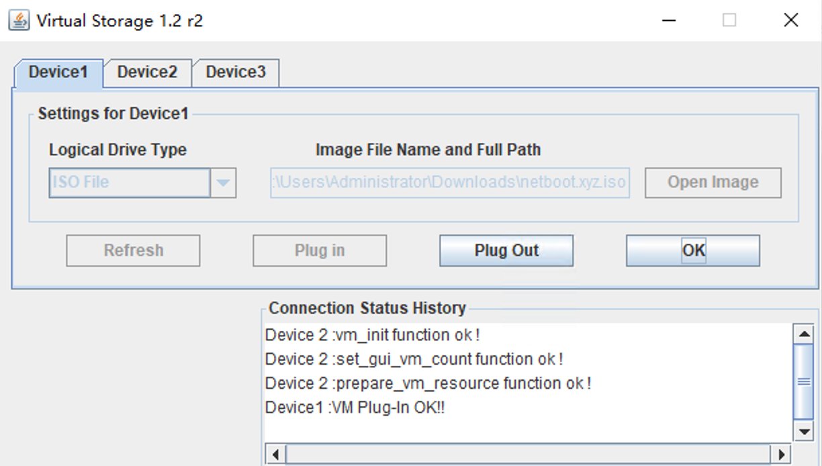This screenshot has height=466, width=822.
Task: Click the image file path field
Action: point(450,183)
